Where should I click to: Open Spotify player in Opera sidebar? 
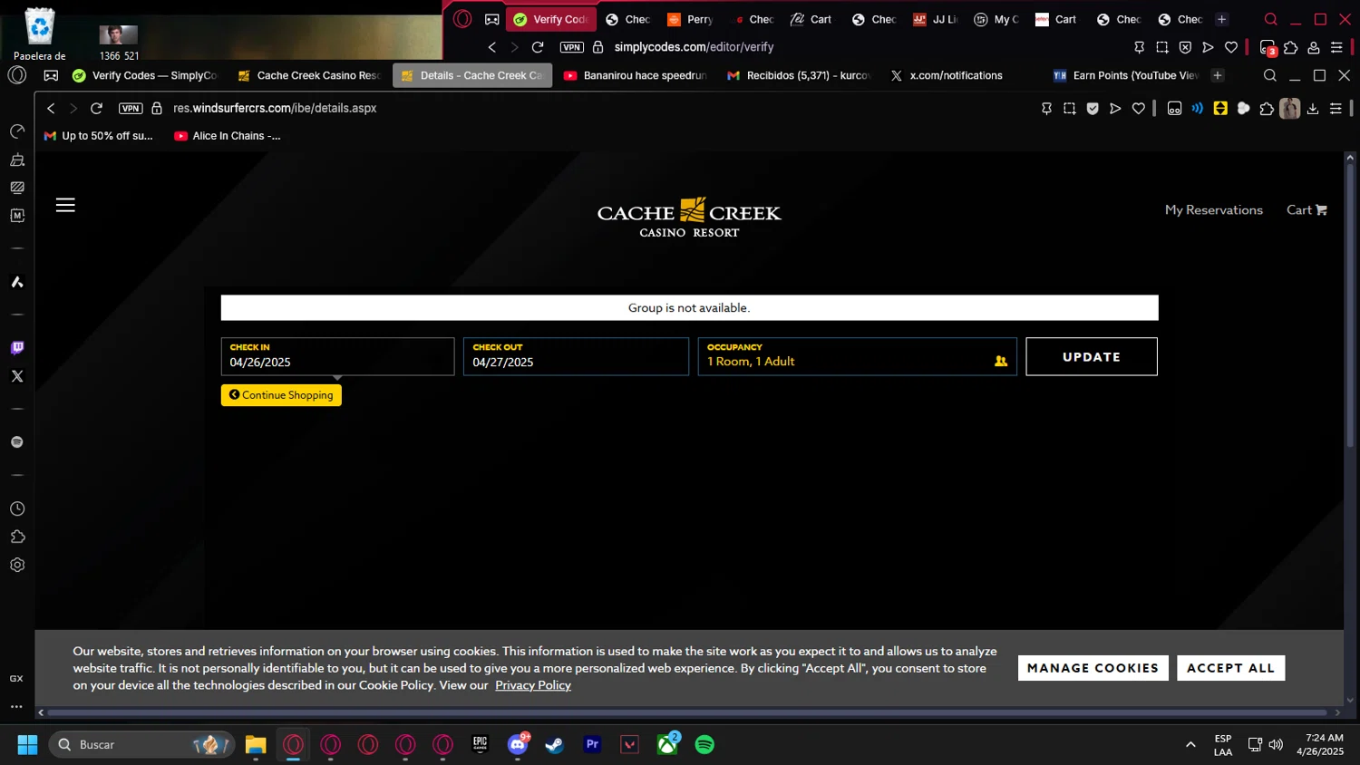click(x=17, y=442)
